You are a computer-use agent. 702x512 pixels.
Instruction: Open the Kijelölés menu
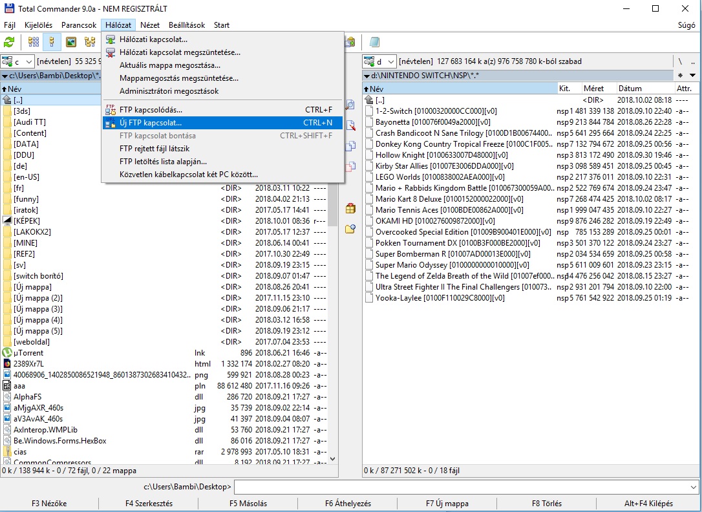(x=39, y=25)
